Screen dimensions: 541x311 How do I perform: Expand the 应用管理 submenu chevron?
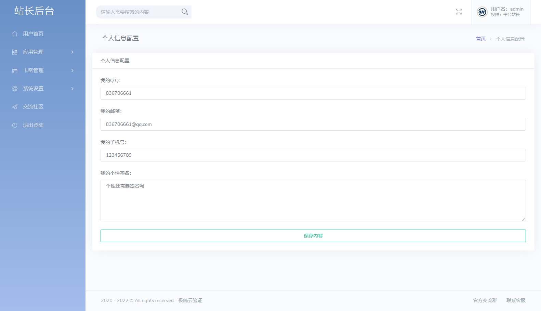[72, 52]
